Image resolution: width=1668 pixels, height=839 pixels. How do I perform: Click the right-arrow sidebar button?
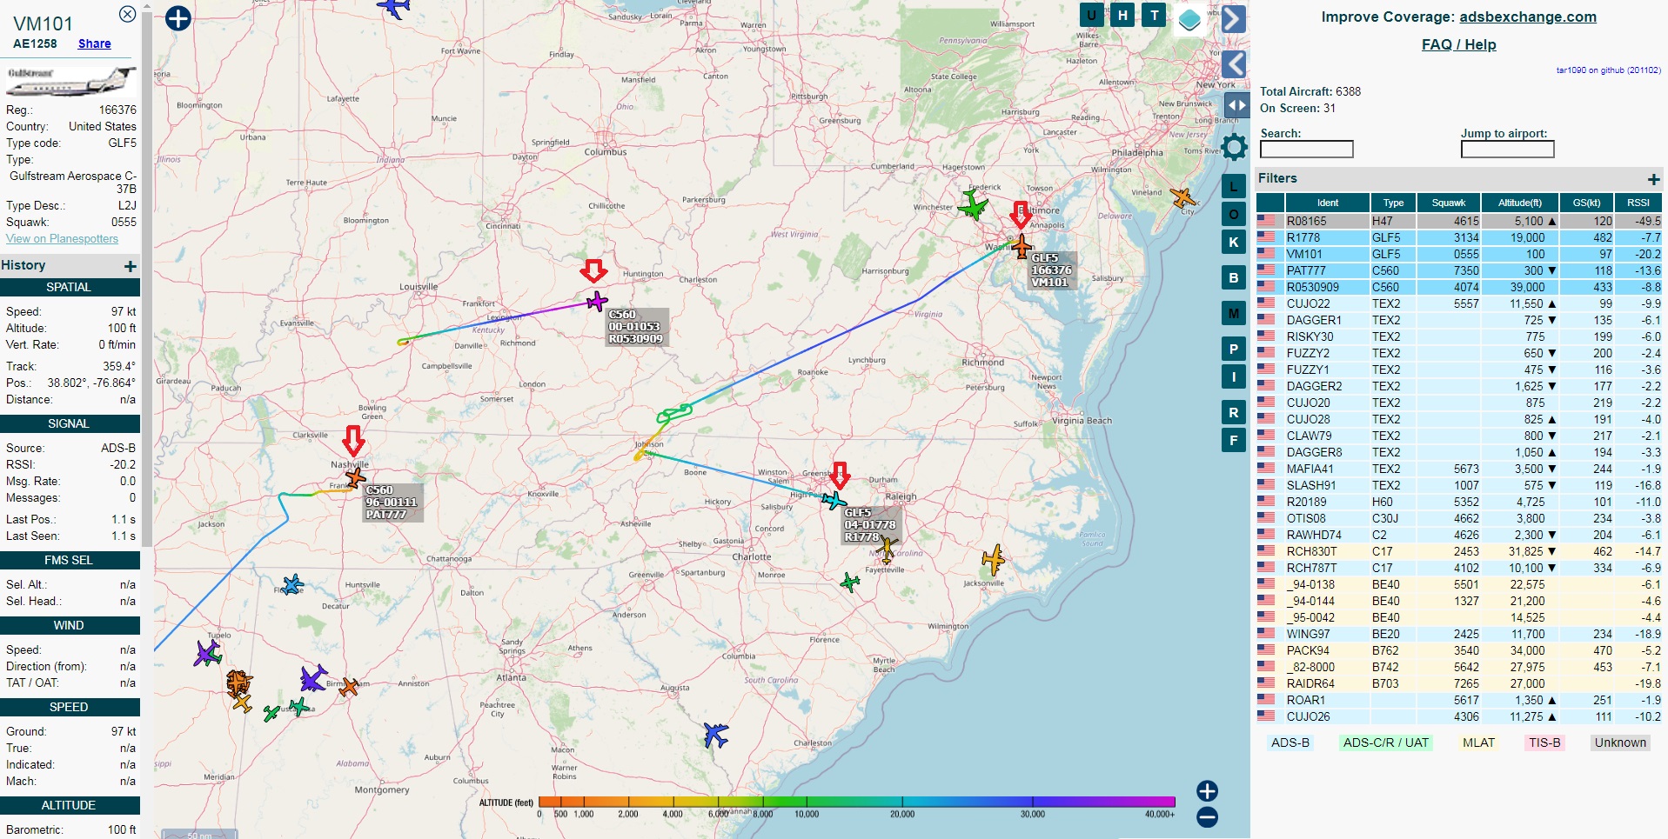tap(1234, 19)
